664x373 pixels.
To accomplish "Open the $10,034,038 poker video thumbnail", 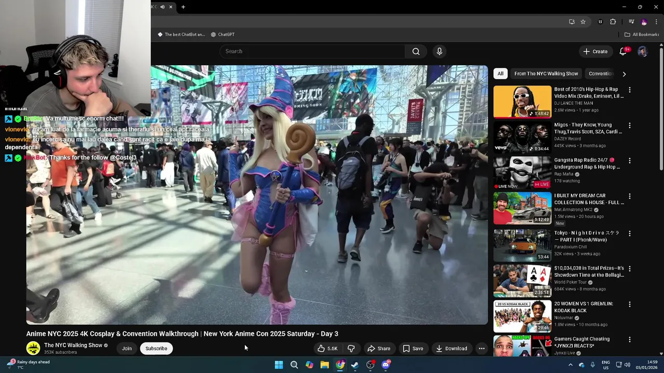I will tap(522, 281).
